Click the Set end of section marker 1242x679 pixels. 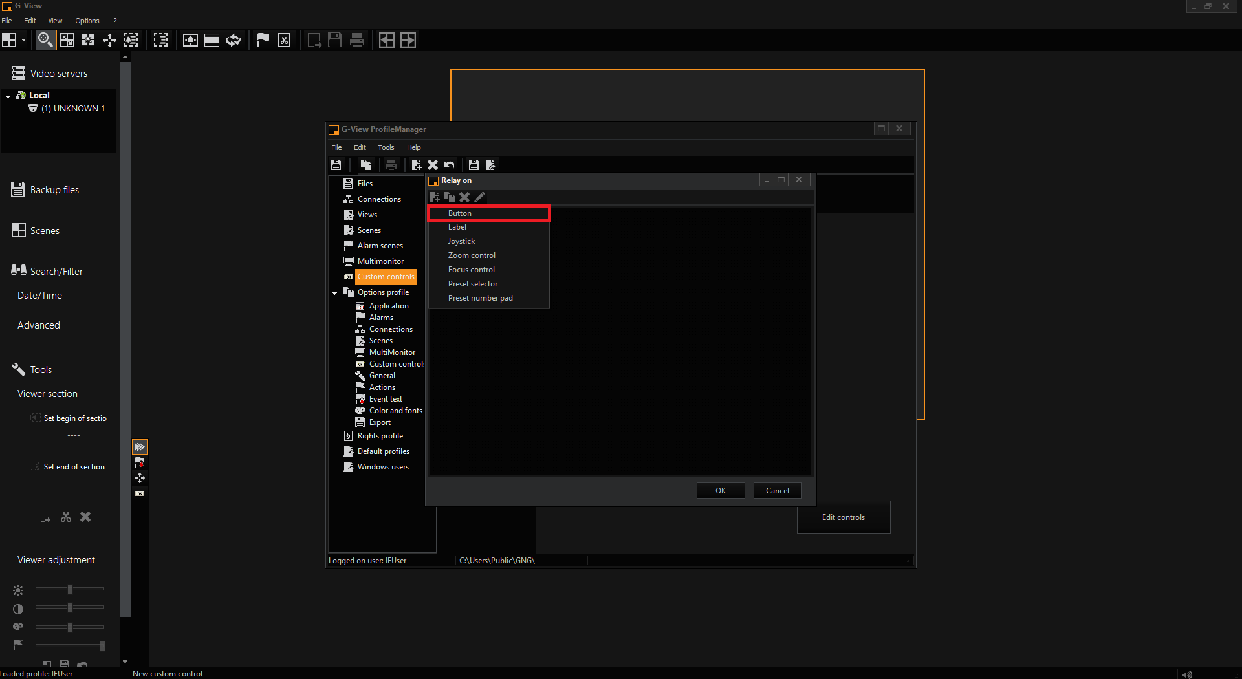pyautogui.click(x=36, y=466)
